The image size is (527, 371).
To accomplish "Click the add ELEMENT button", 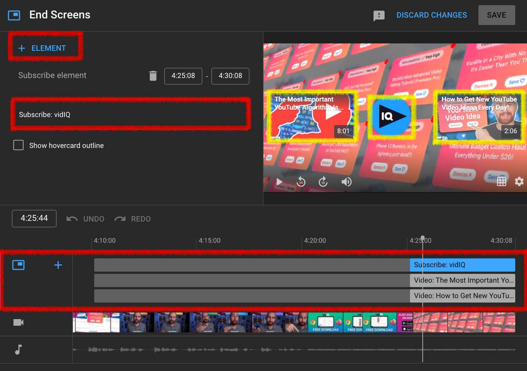I will pos(42,48).
